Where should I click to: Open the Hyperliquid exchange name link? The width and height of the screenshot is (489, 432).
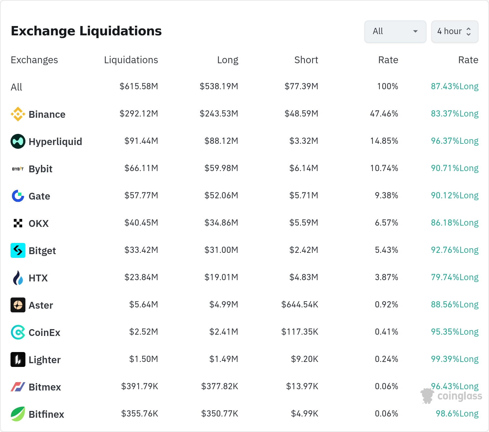click(55, 142)
